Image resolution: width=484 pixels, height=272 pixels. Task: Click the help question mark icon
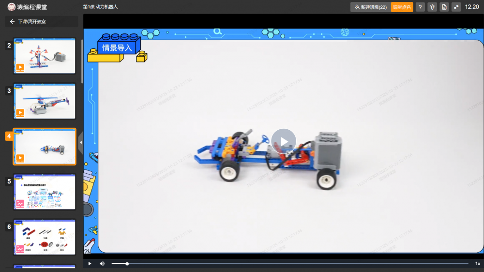click(x=420, y=7)
